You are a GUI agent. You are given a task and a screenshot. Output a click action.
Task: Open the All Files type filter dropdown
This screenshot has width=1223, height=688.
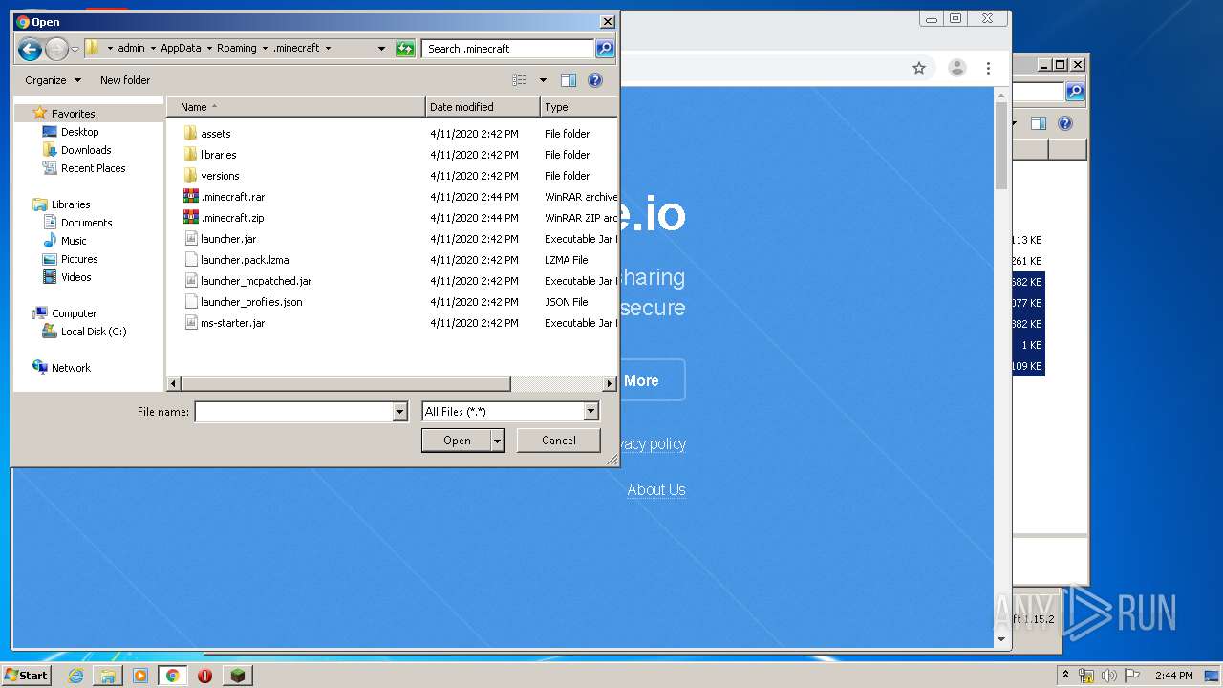coord(590,412)
